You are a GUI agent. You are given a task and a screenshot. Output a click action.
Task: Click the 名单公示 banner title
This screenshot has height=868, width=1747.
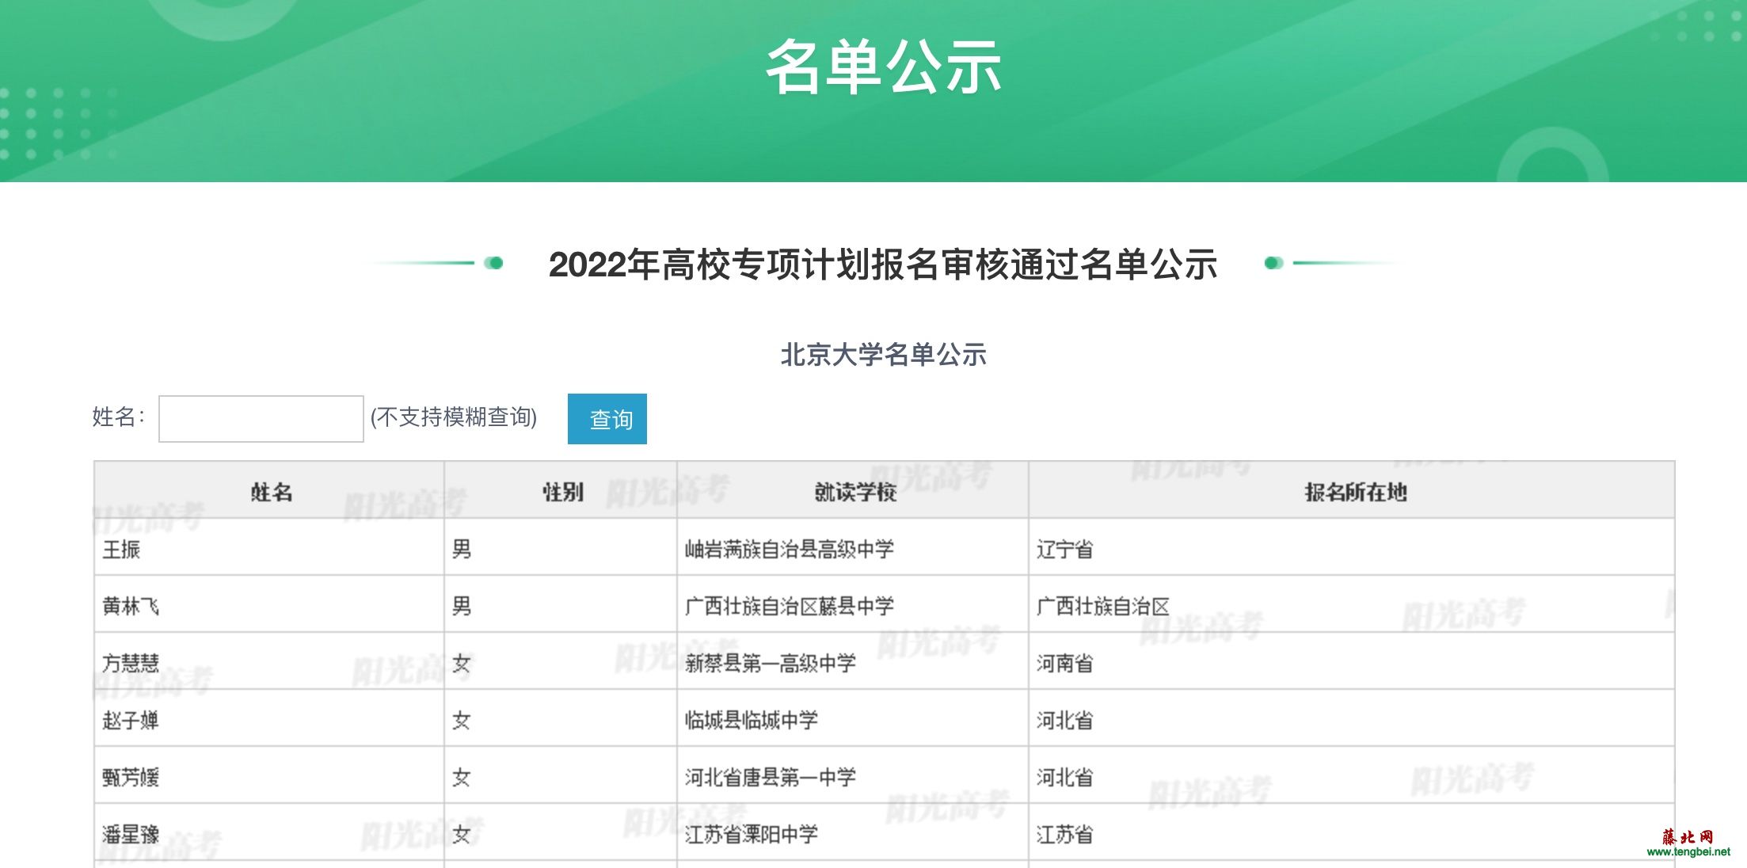884,67
